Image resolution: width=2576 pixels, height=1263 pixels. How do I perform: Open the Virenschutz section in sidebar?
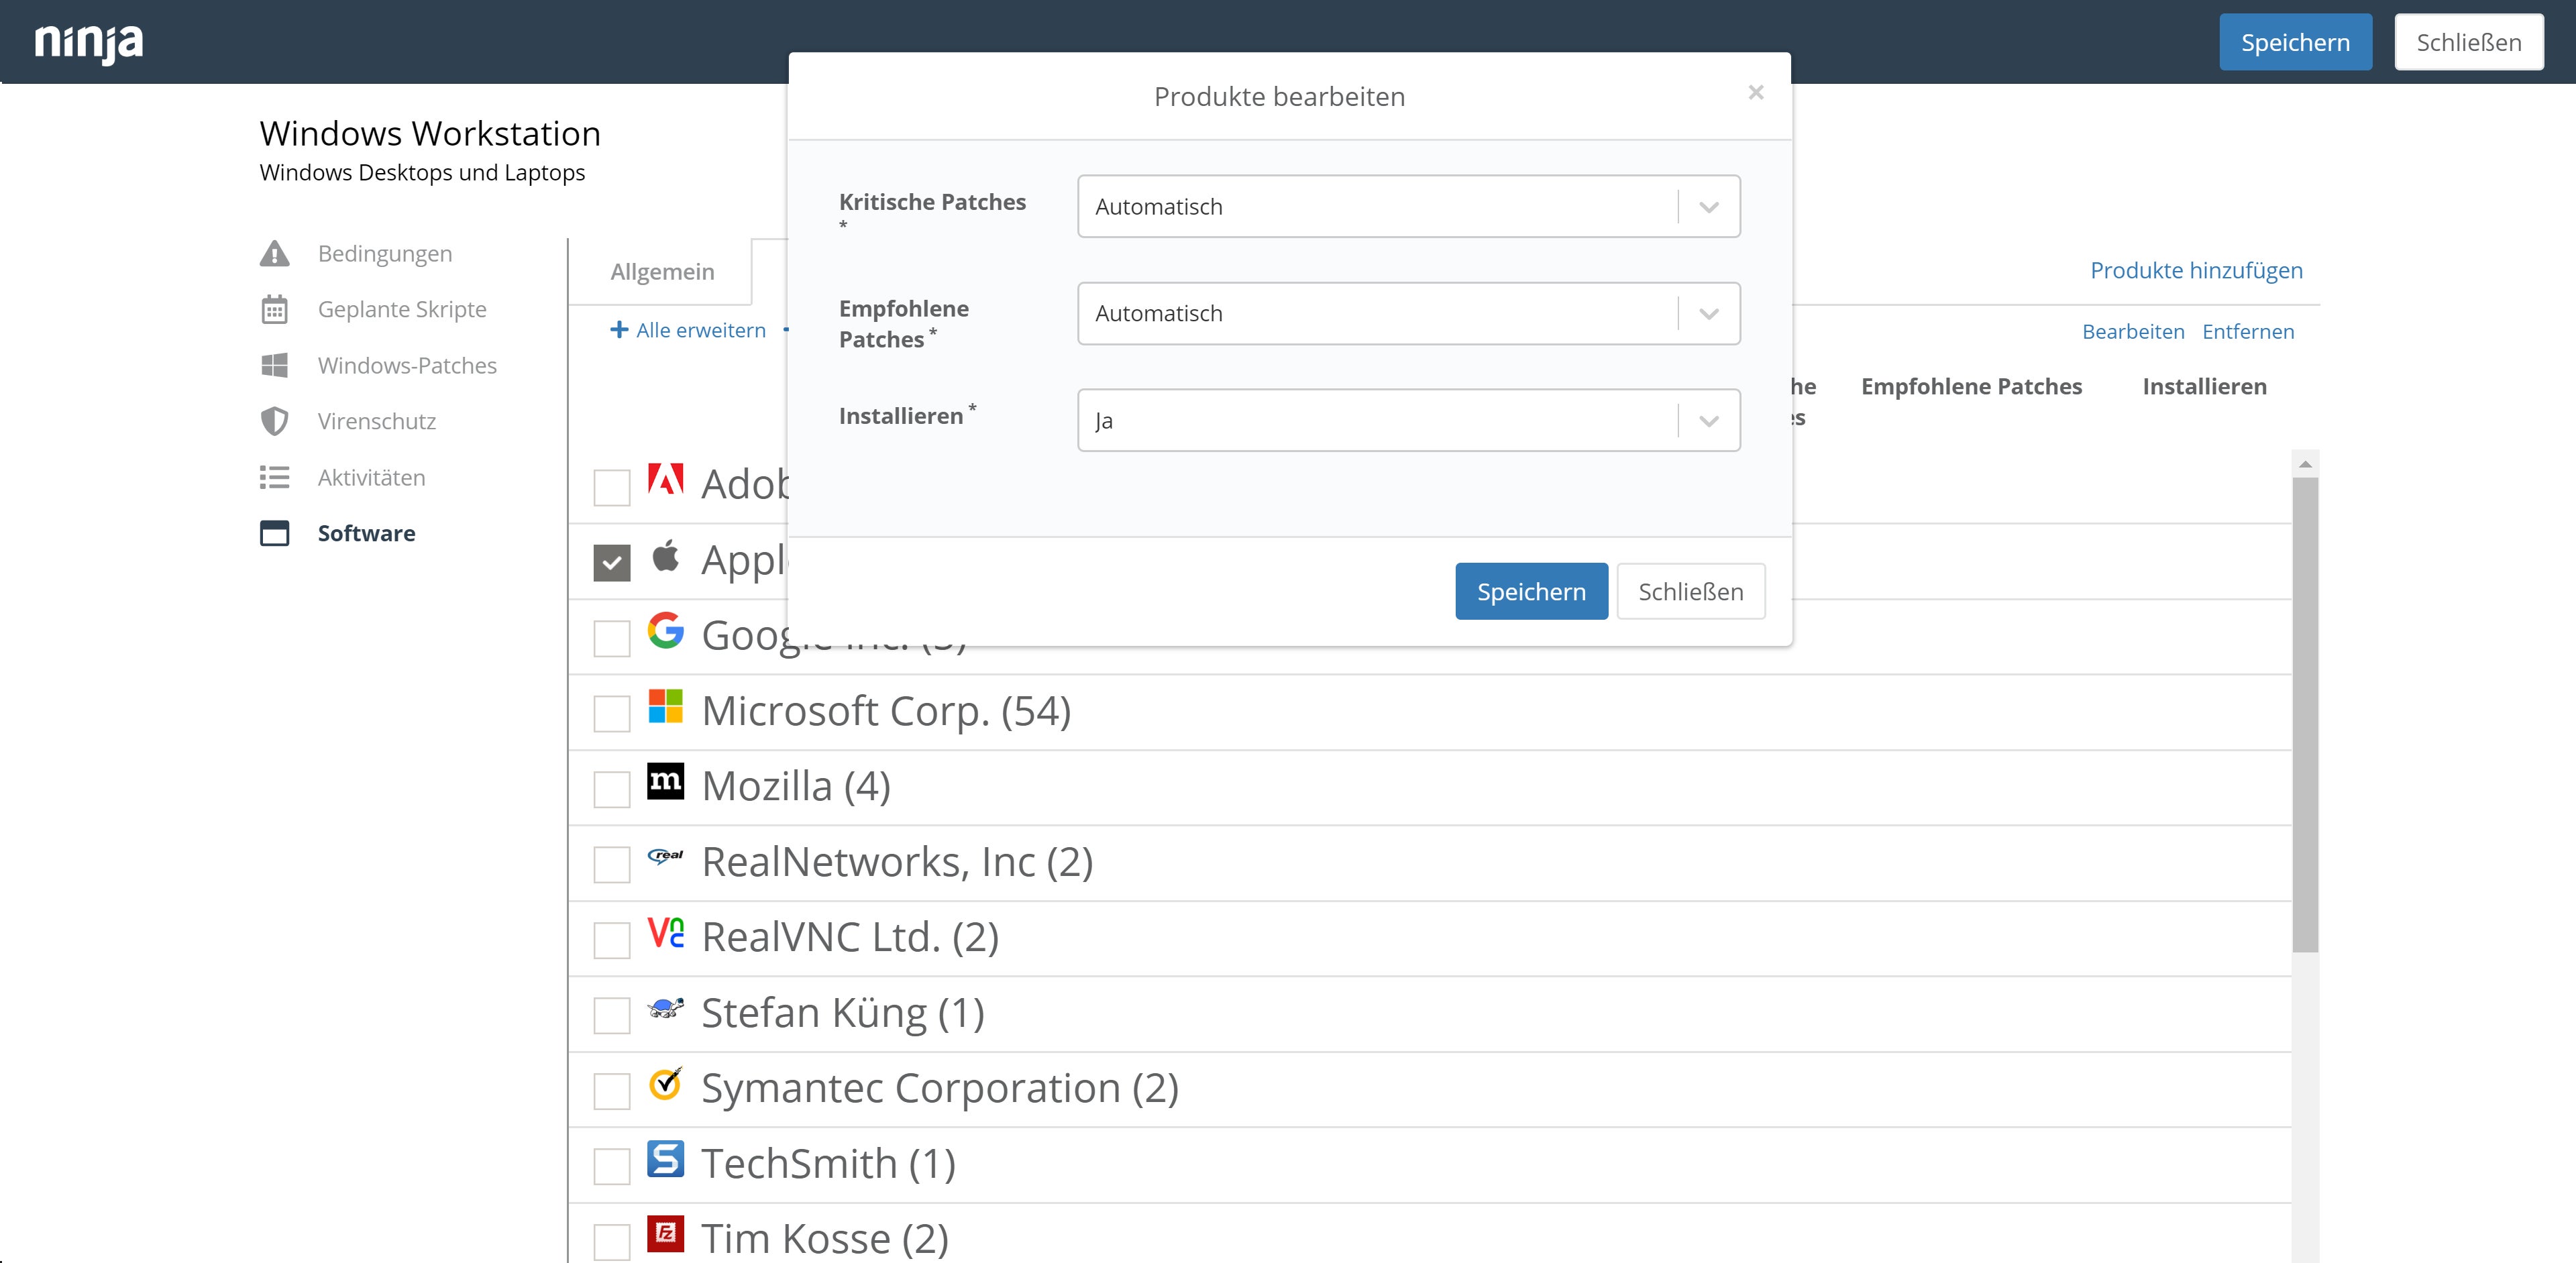coord(376,422)
